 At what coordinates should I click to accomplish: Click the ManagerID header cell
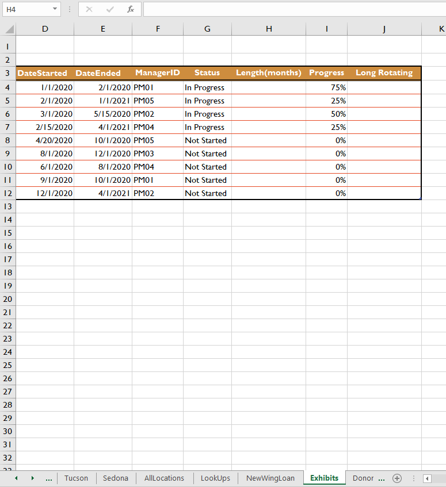pyautogui.click(x=158, y=73)
